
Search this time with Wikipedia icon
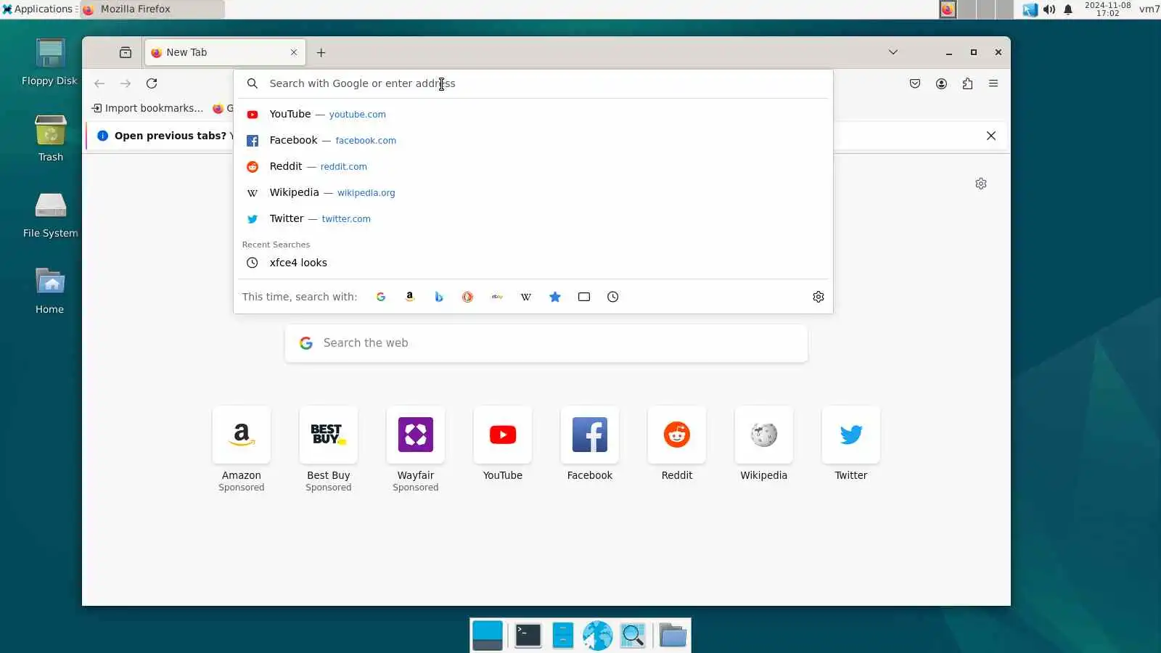[x=526, y=297]
